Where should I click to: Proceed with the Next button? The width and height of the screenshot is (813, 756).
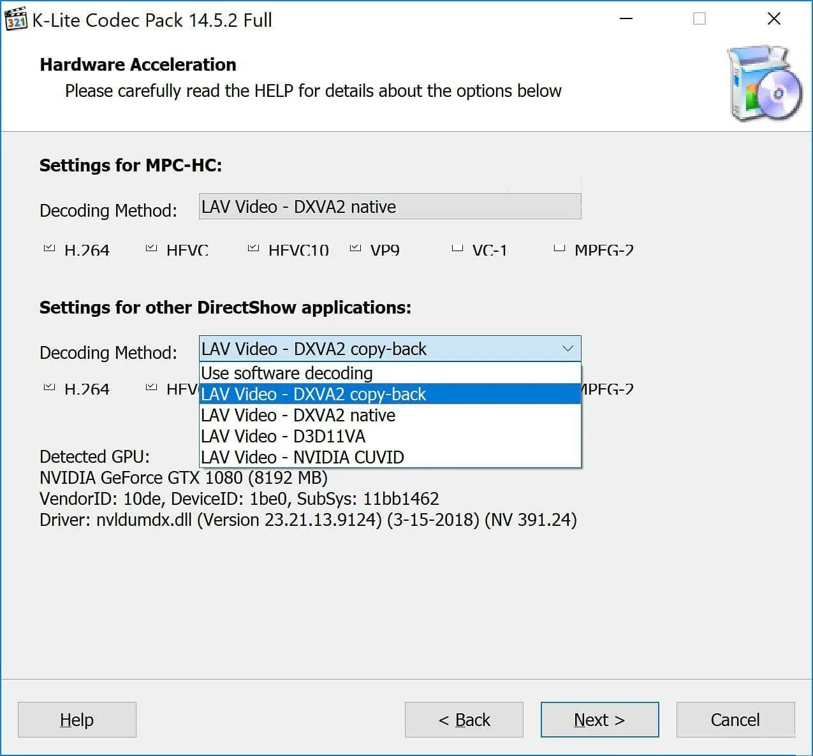point(600,720)
